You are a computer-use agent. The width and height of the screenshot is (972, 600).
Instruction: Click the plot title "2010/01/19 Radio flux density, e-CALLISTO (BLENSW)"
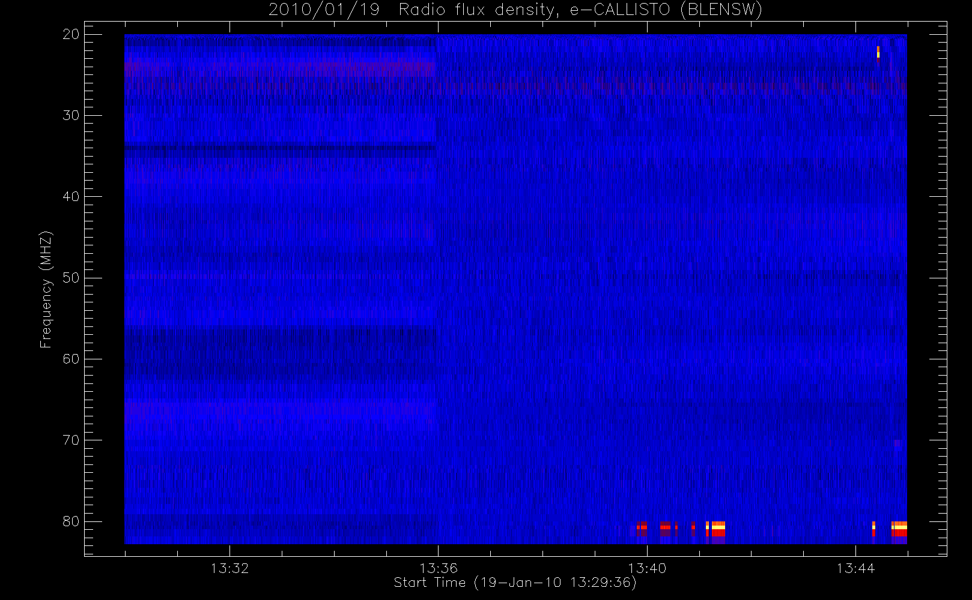(515, 10)
